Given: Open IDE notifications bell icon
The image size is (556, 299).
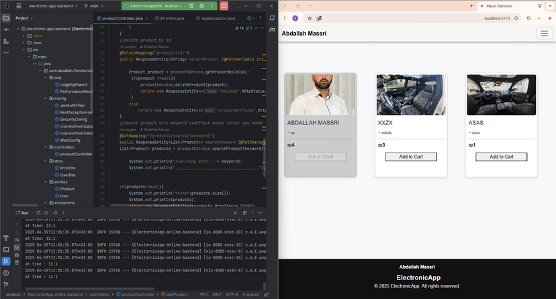Looking at the screenshot, I should point(272,18).
